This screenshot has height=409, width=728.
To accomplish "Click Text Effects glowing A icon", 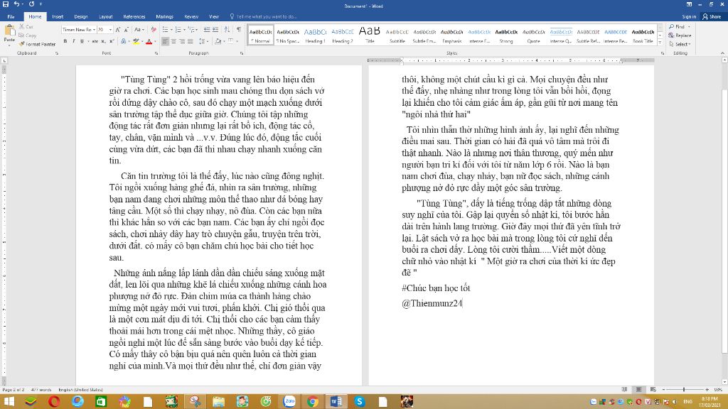I will coord(124,41).
